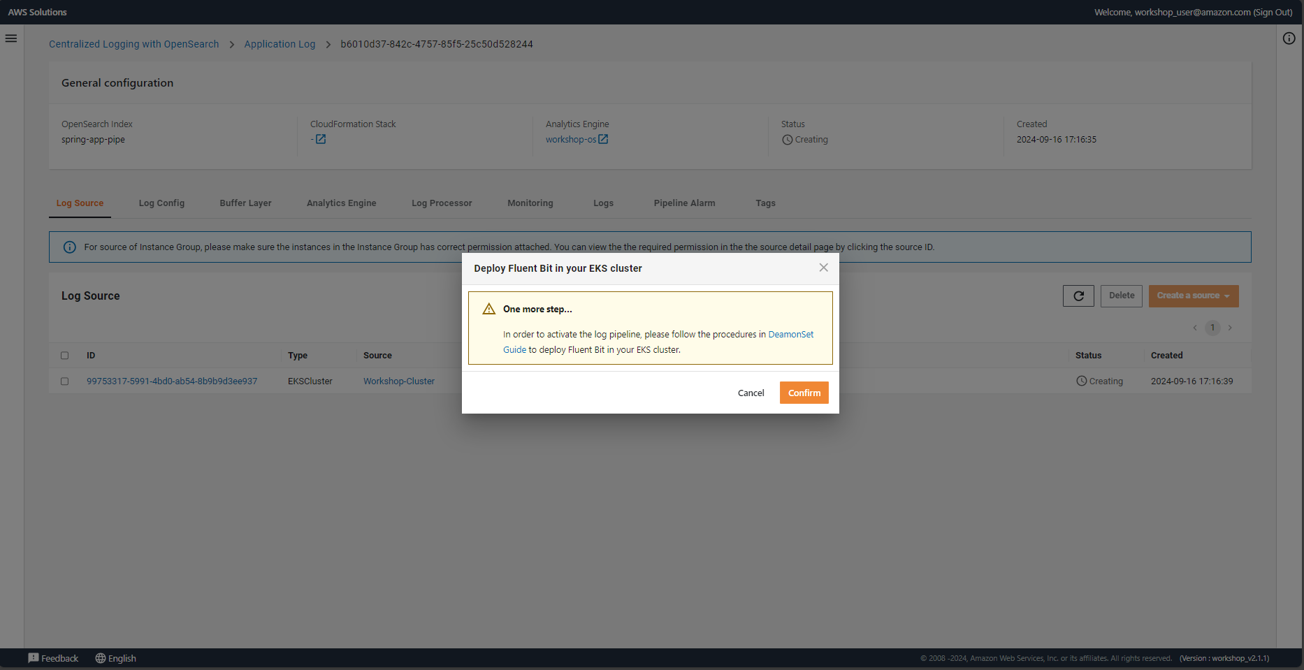
Task: Click the AWS Solutions header title
Action: (x=38, y=13)
